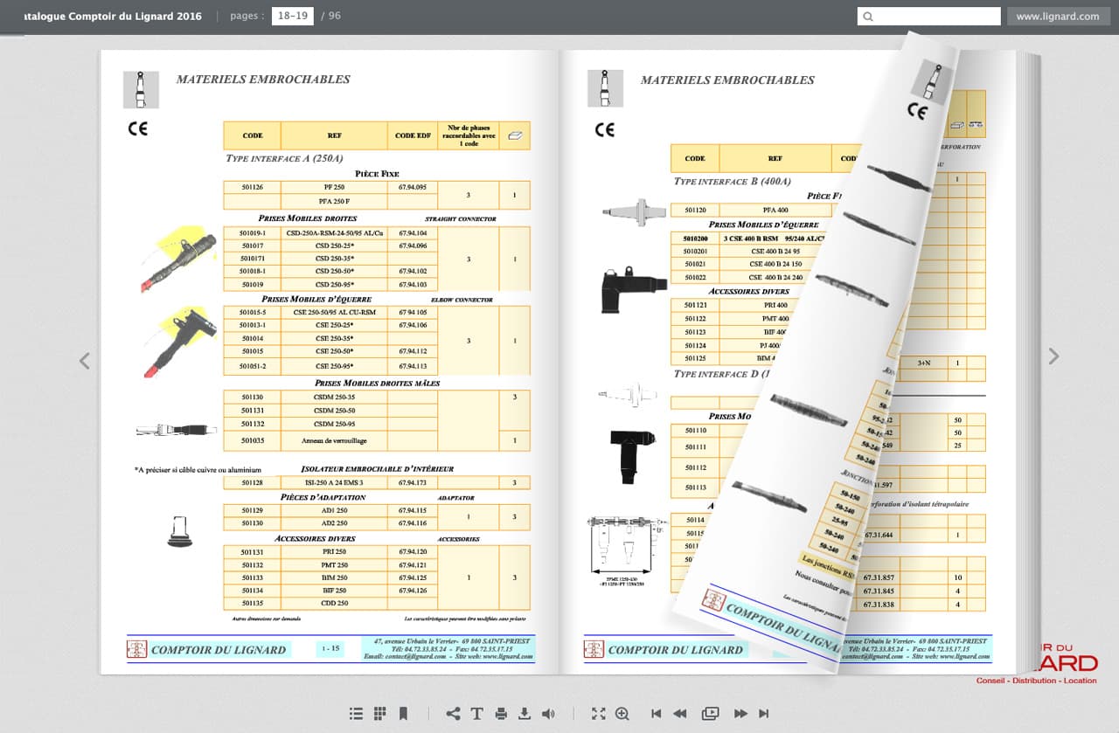Flip back with the left chevron

coord(84,361)
